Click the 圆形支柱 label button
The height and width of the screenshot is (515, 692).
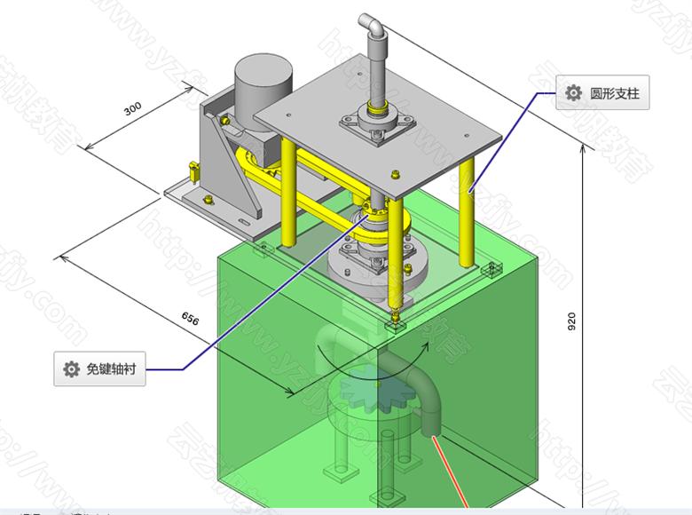tap(602, 92)
